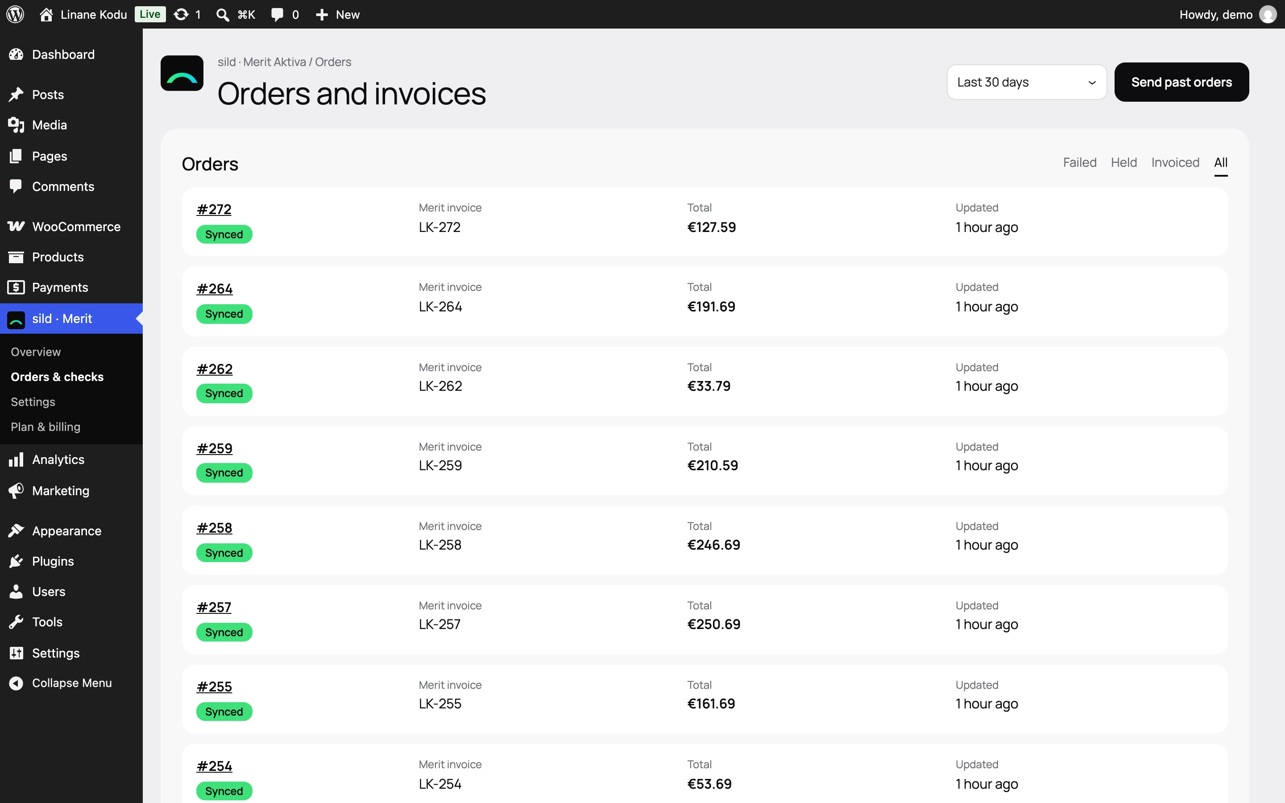Click the Collapse Menu arrow icon
Image resolution: width=1285 pixels, height=803 pixels.
tap(16, 683)
